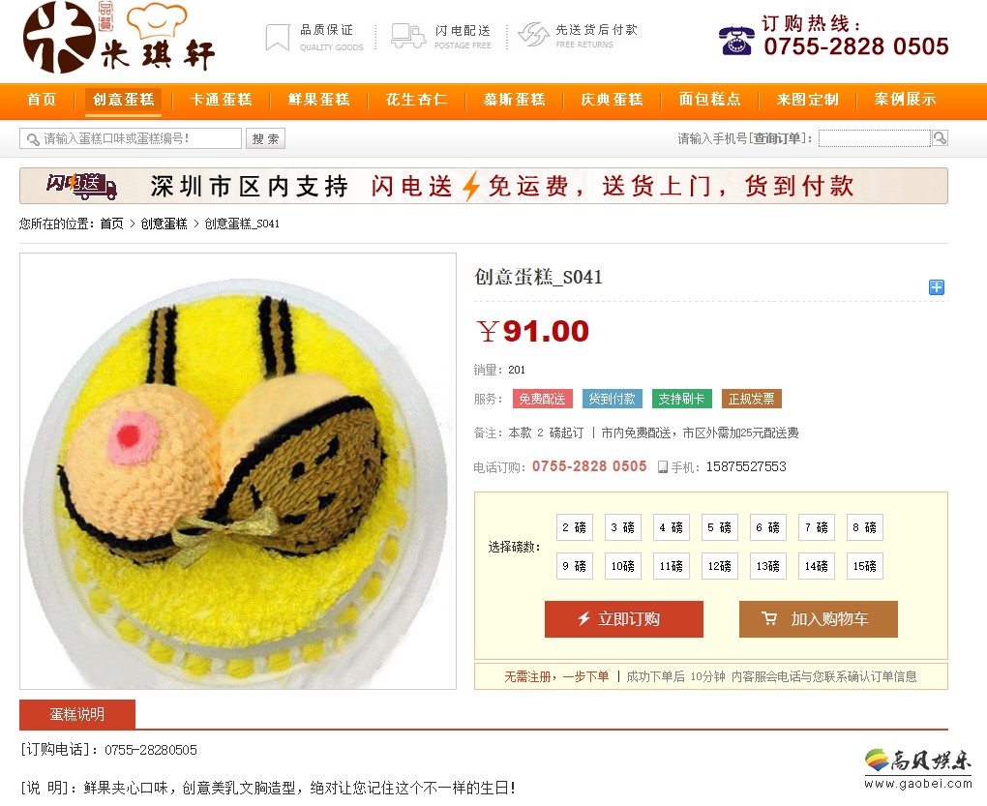The image size is (987, 806).
Task: Click the free returns arrows icon
Action: tap(534, 35)
